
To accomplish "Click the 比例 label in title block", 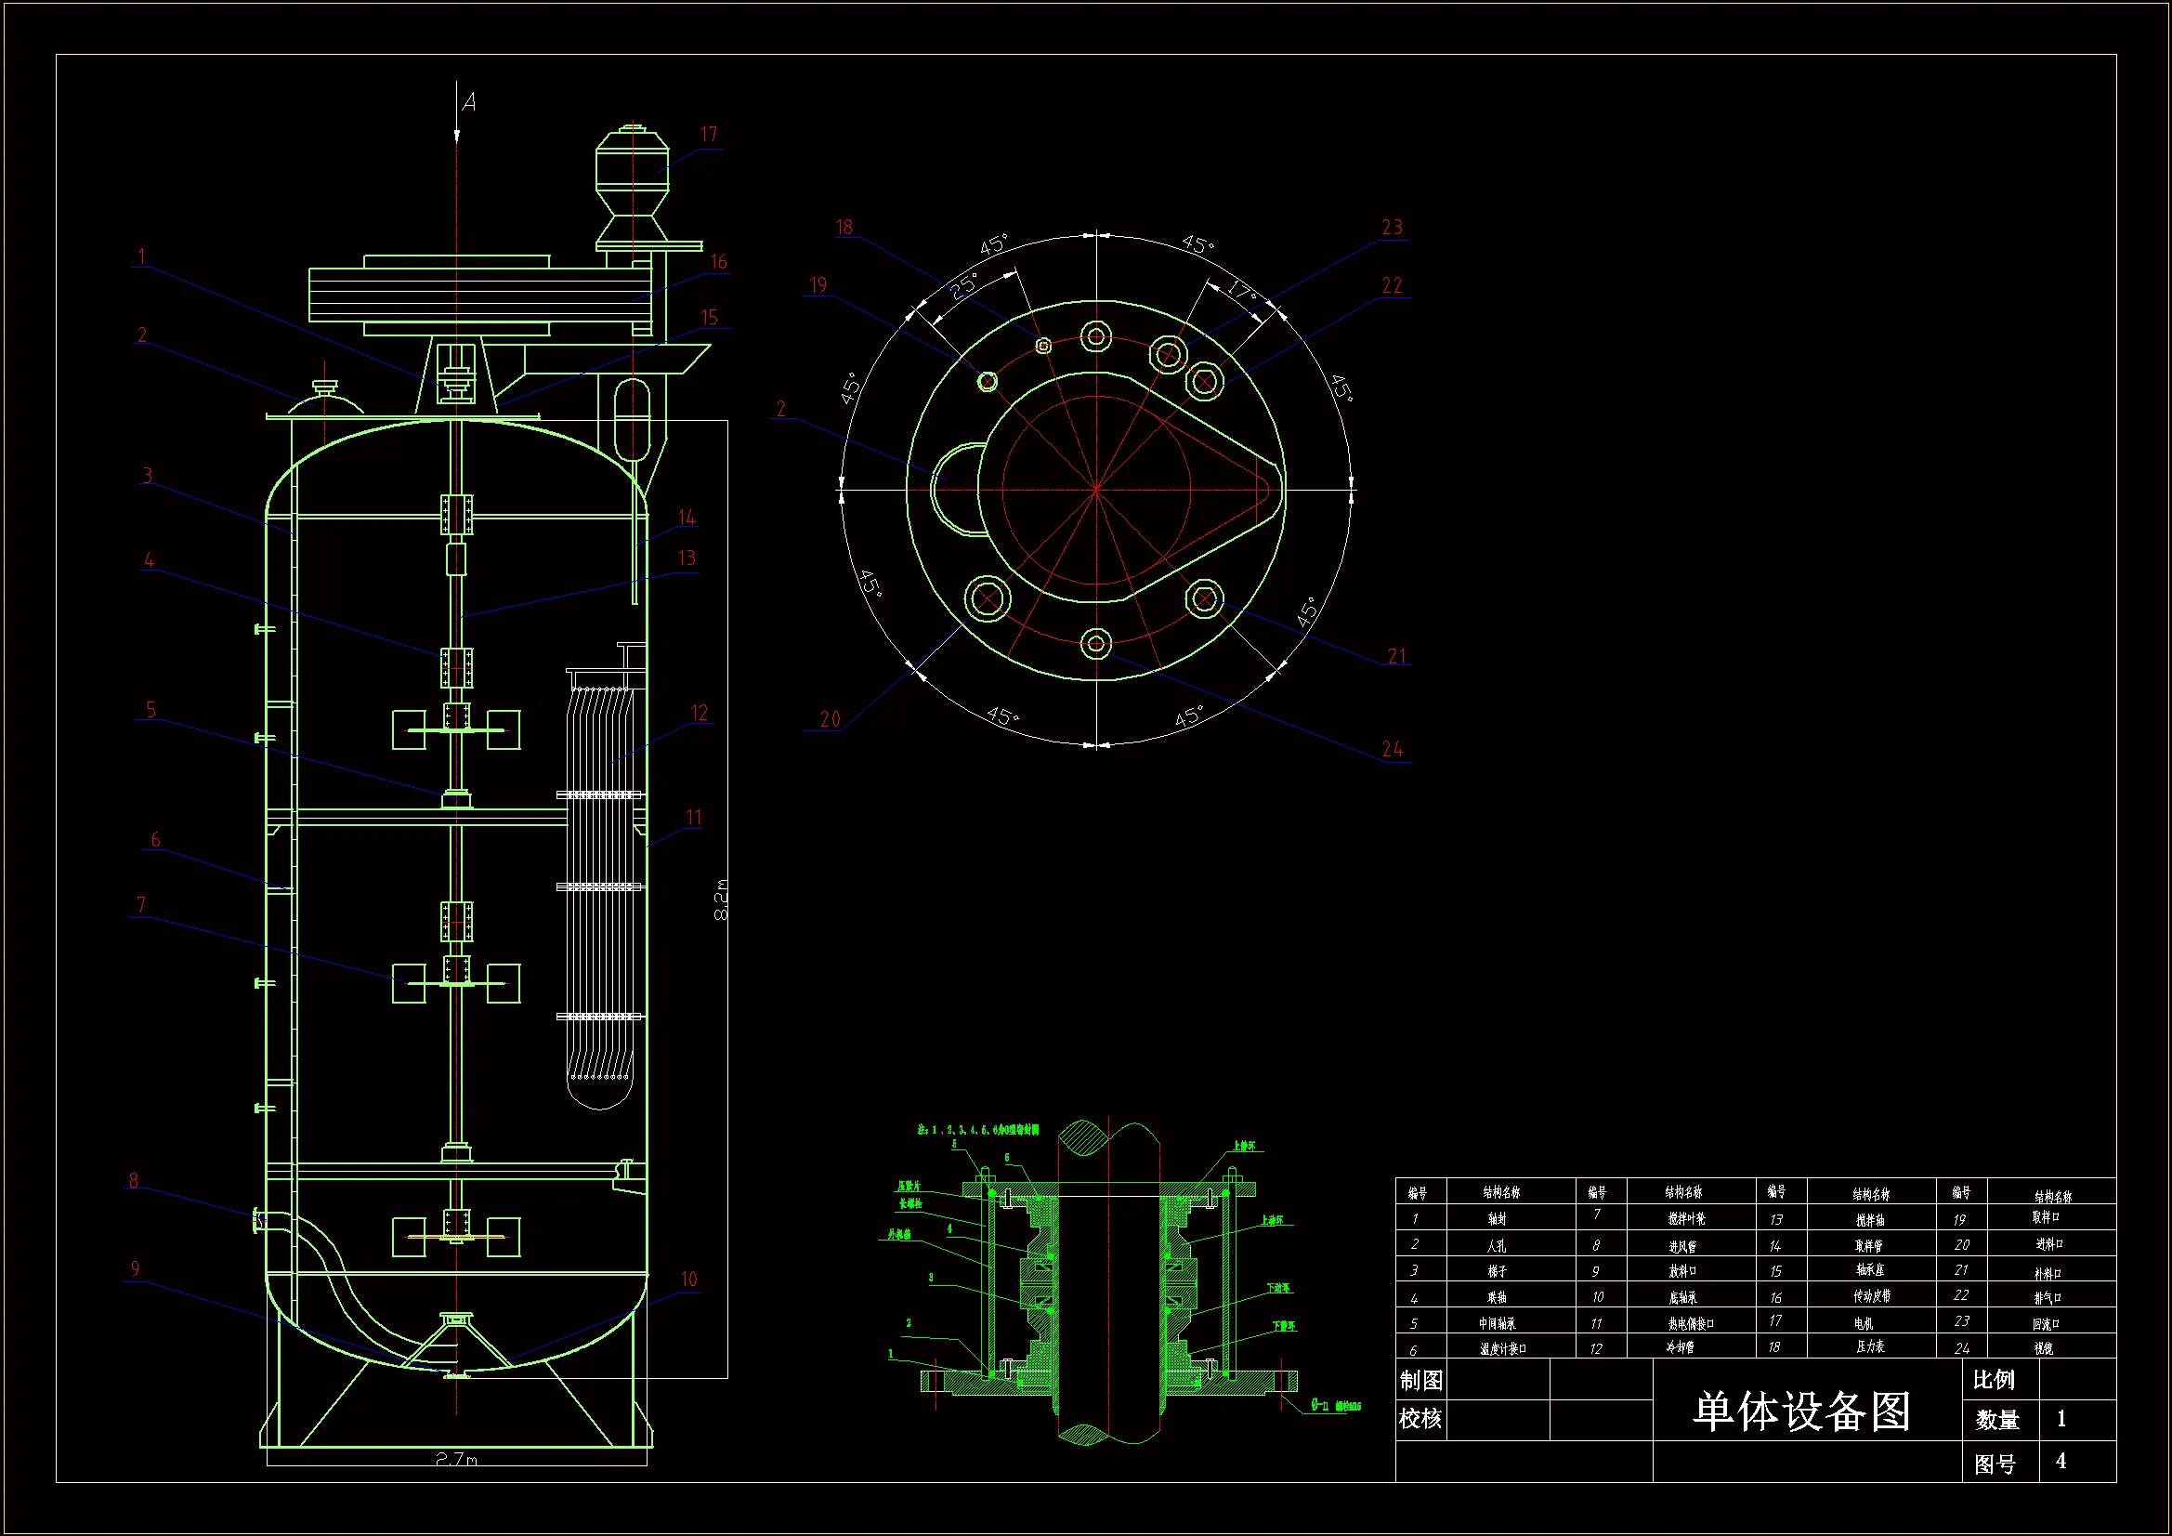I will pos(1994,1380).
